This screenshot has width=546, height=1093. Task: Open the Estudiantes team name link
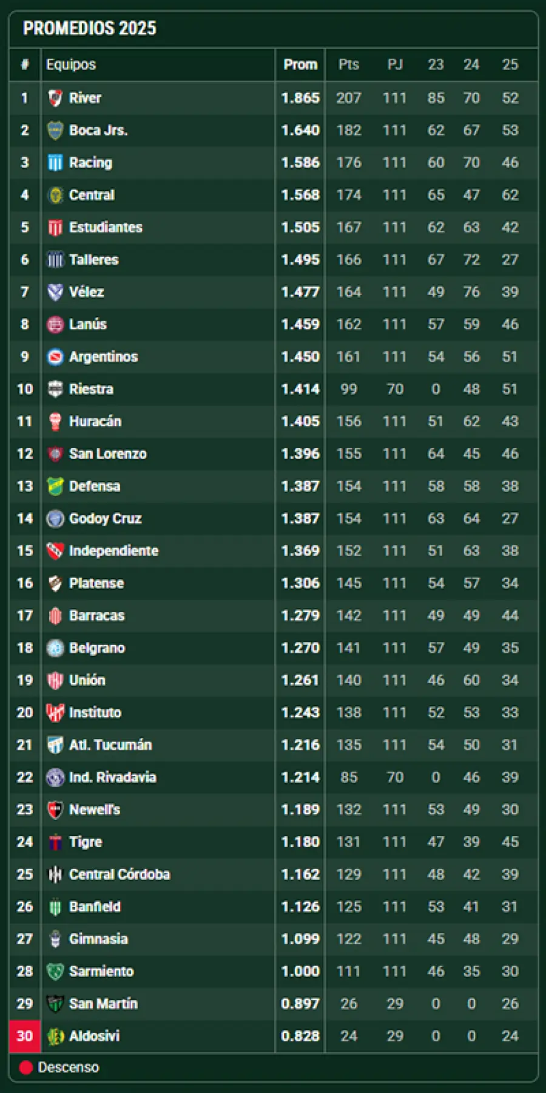[x=106, y=227]
